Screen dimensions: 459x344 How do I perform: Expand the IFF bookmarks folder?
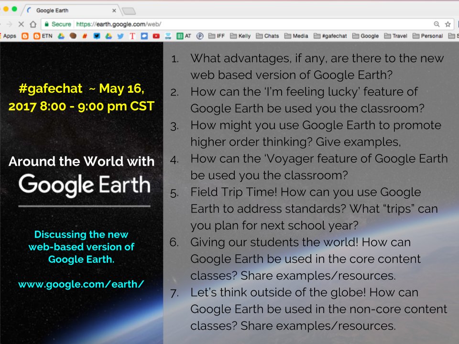(x=217, y=36)
